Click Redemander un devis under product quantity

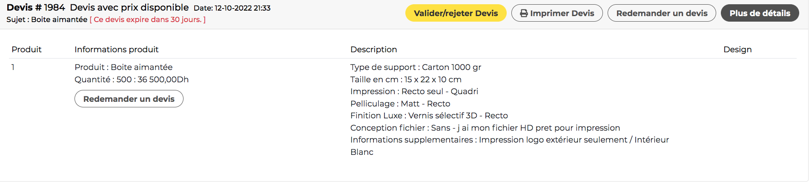129,99
